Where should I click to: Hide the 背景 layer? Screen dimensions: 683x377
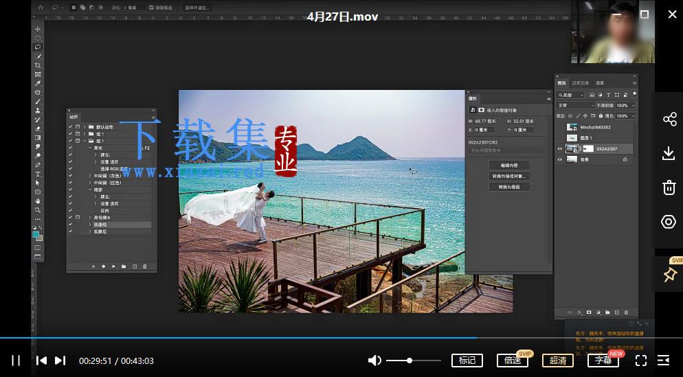[560, 160]
